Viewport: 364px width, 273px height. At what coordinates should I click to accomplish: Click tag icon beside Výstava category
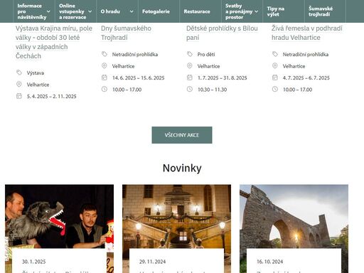click(x=19, y=73)
